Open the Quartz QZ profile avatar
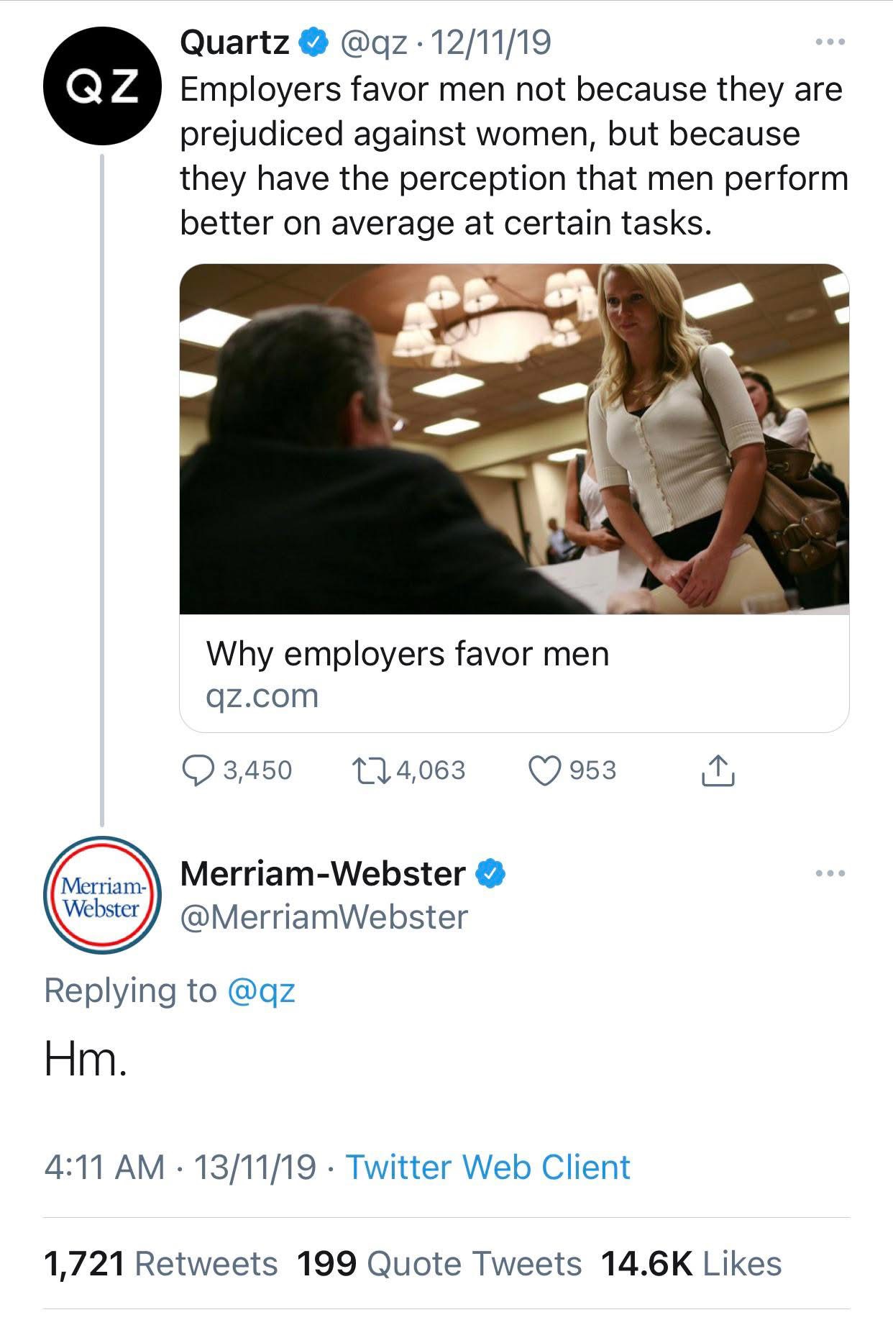This screenshot has height=1320, width=893. point(102,86)
